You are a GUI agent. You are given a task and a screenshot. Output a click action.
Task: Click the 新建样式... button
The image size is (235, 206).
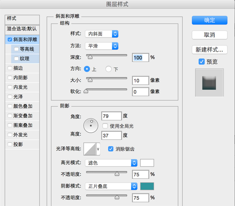tap(209, 49)
